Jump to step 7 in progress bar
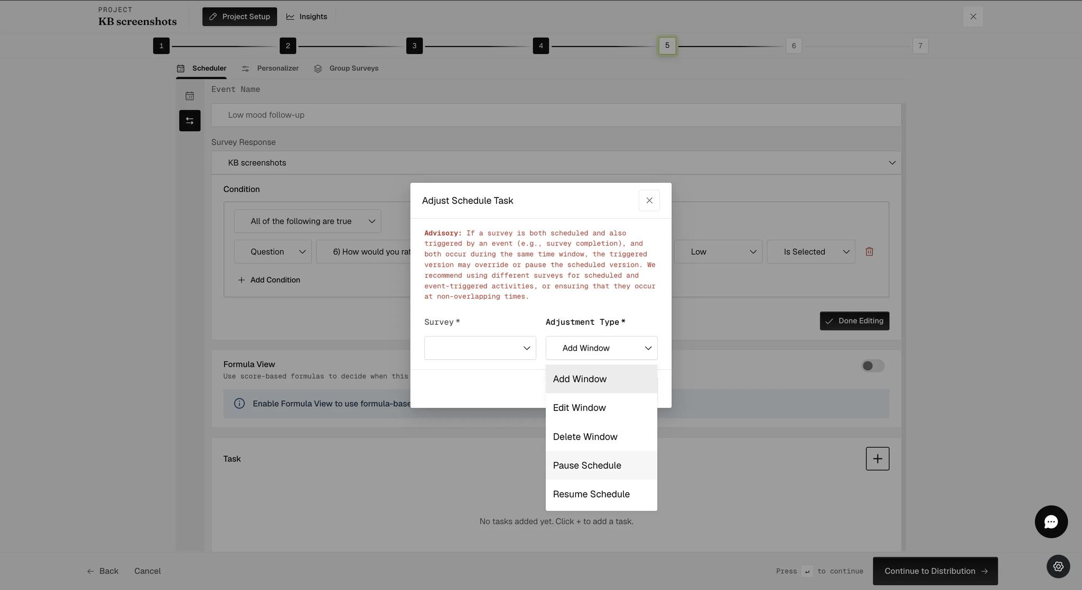 click(920, 45)
